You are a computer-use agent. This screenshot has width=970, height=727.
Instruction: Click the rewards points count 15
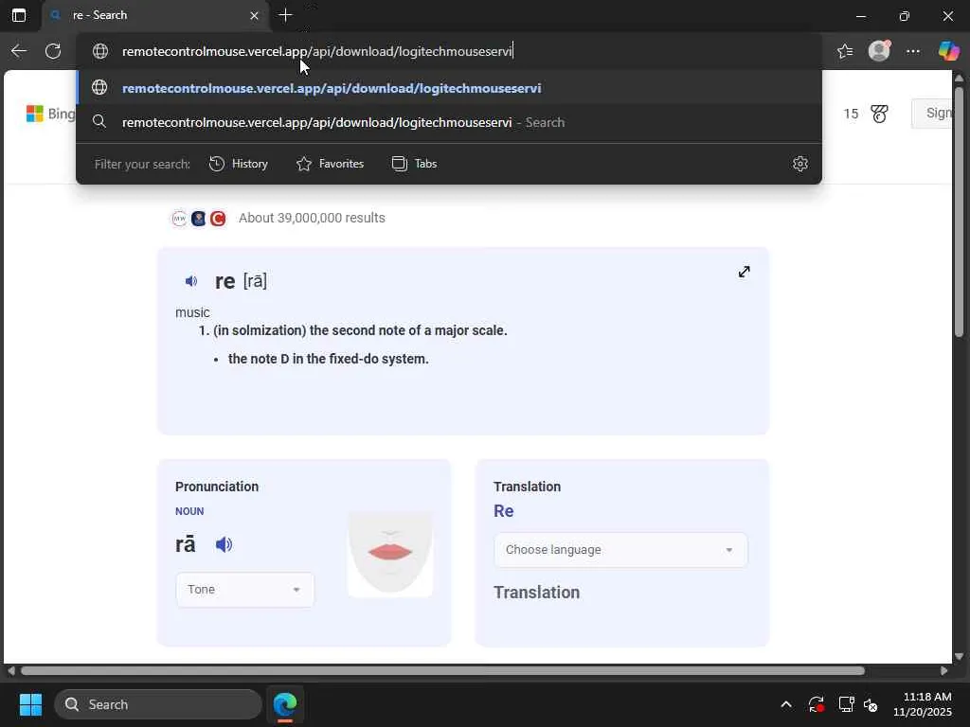851,114
